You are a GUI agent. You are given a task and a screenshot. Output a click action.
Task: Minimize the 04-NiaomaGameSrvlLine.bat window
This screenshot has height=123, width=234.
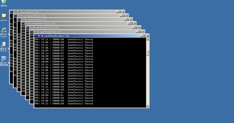pyautogui.click(x=128, y=23)
